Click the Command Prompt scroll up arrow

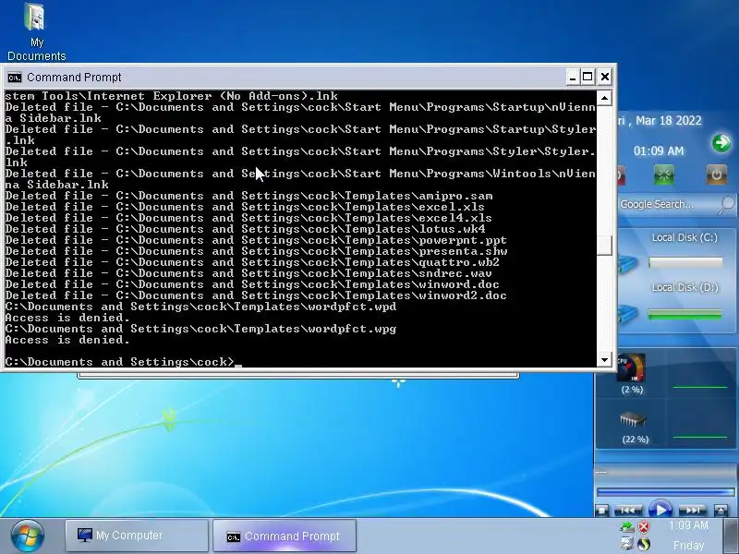click(x=604, y=98)
